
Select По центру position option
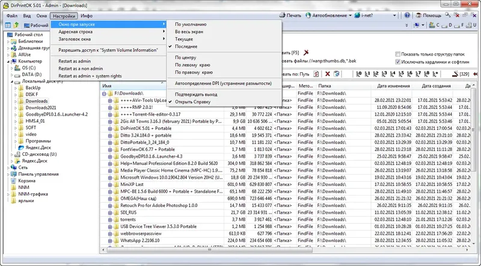coord(224,57)
